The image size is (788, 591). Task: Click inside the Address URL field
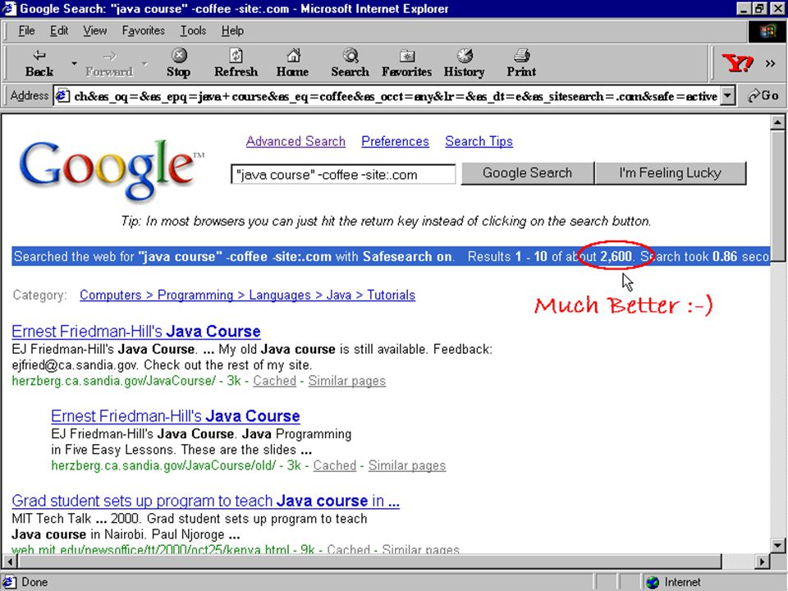[x=395, y=95]
